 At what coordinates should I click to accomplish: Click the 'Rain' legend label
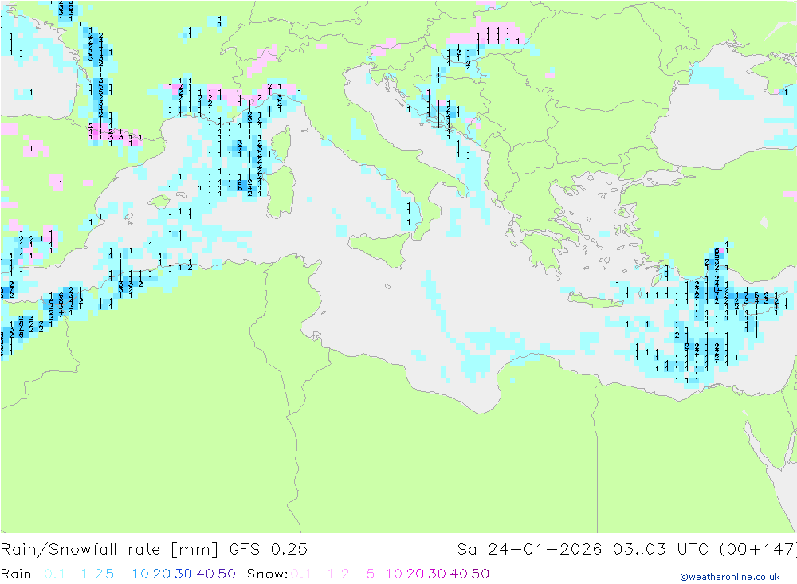pos(16,574)
